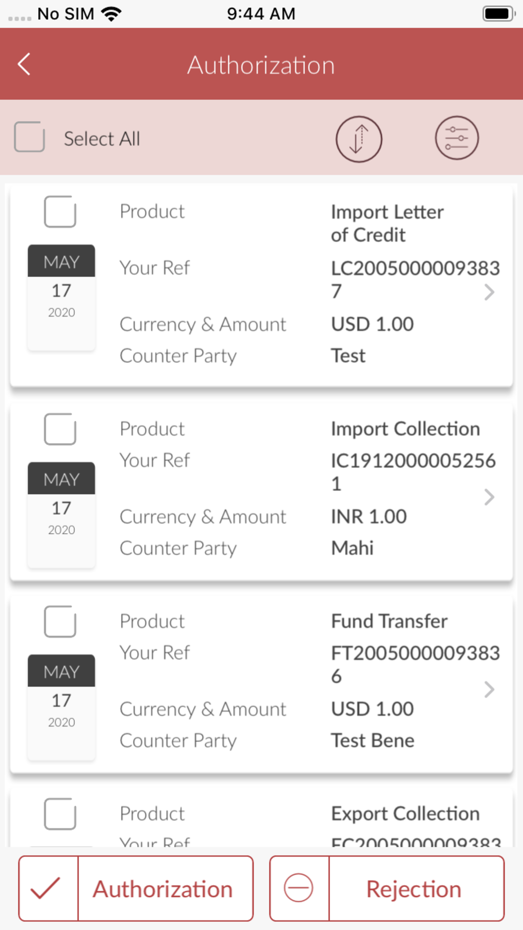523x930 pixels.
Task: Select the Export Collection checkbox
Action: tap(60, 814)
